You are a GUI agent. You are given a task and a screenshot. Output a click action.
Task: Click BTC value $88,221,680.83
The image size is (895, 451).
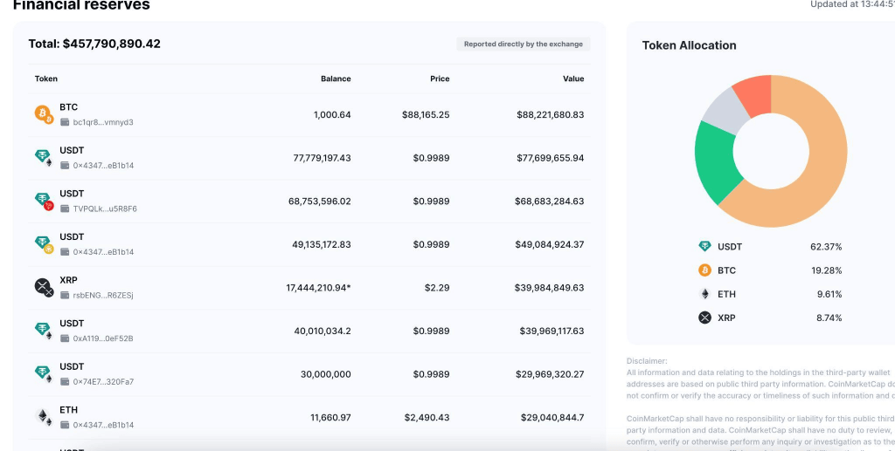(x=551, y=114)
